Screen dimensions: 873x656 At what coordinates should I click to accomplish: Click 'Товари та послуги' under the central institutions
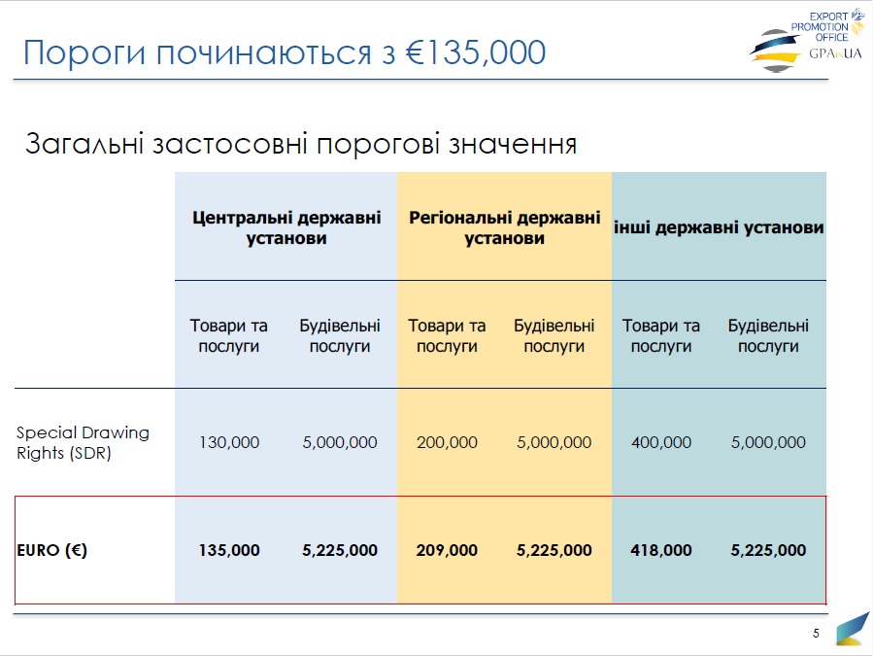[x=229, y=335]
